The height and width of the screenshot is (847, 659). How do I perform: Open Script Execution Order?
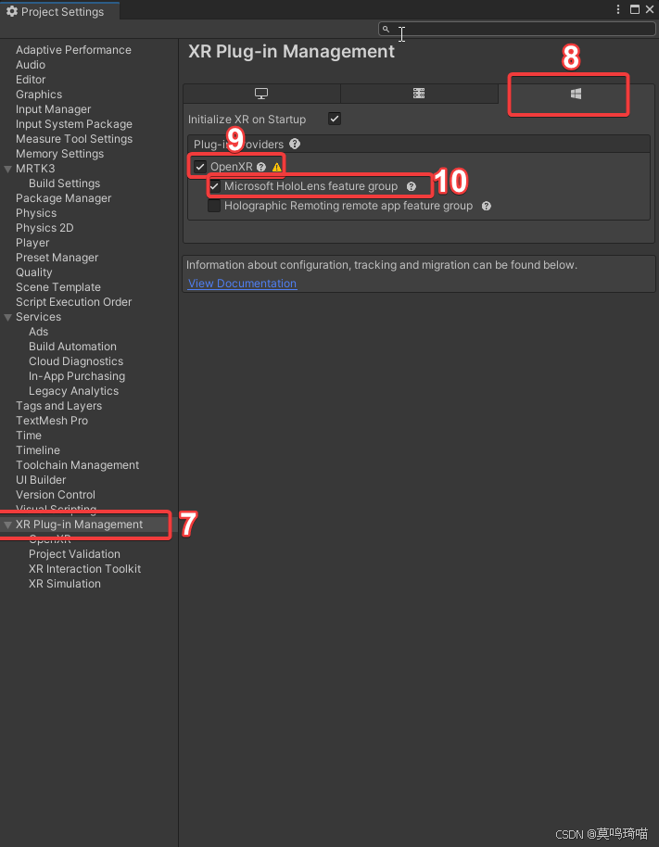coord(73,302)
